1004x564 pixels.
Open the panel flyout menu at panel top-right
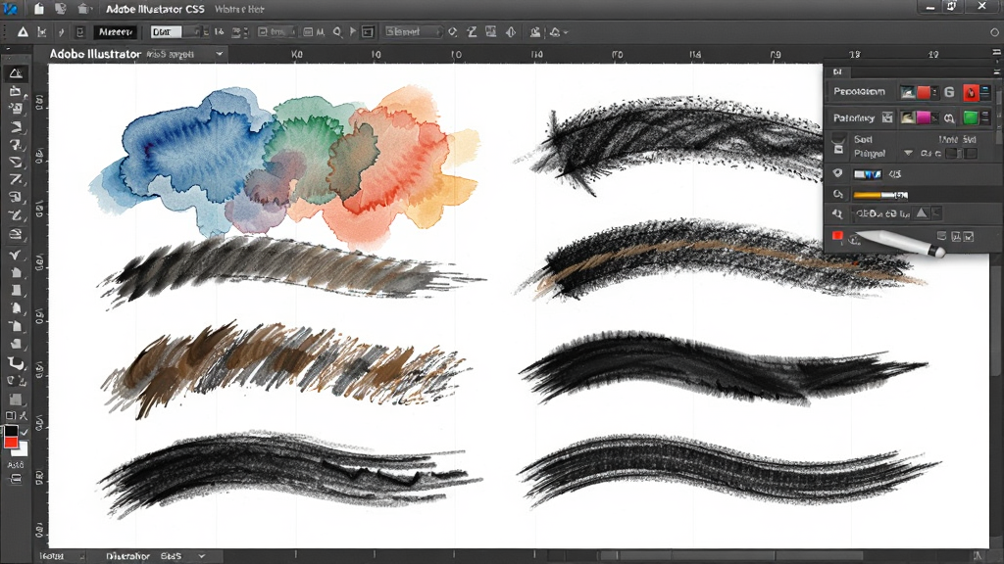996,72
